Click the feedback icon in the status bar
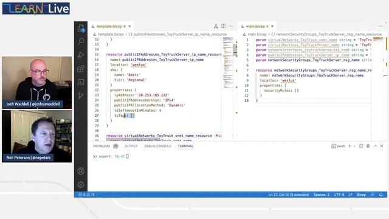The image size is (389, 219). 373,195
